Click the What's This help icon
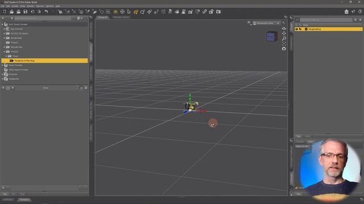 (x=353, y=11)
